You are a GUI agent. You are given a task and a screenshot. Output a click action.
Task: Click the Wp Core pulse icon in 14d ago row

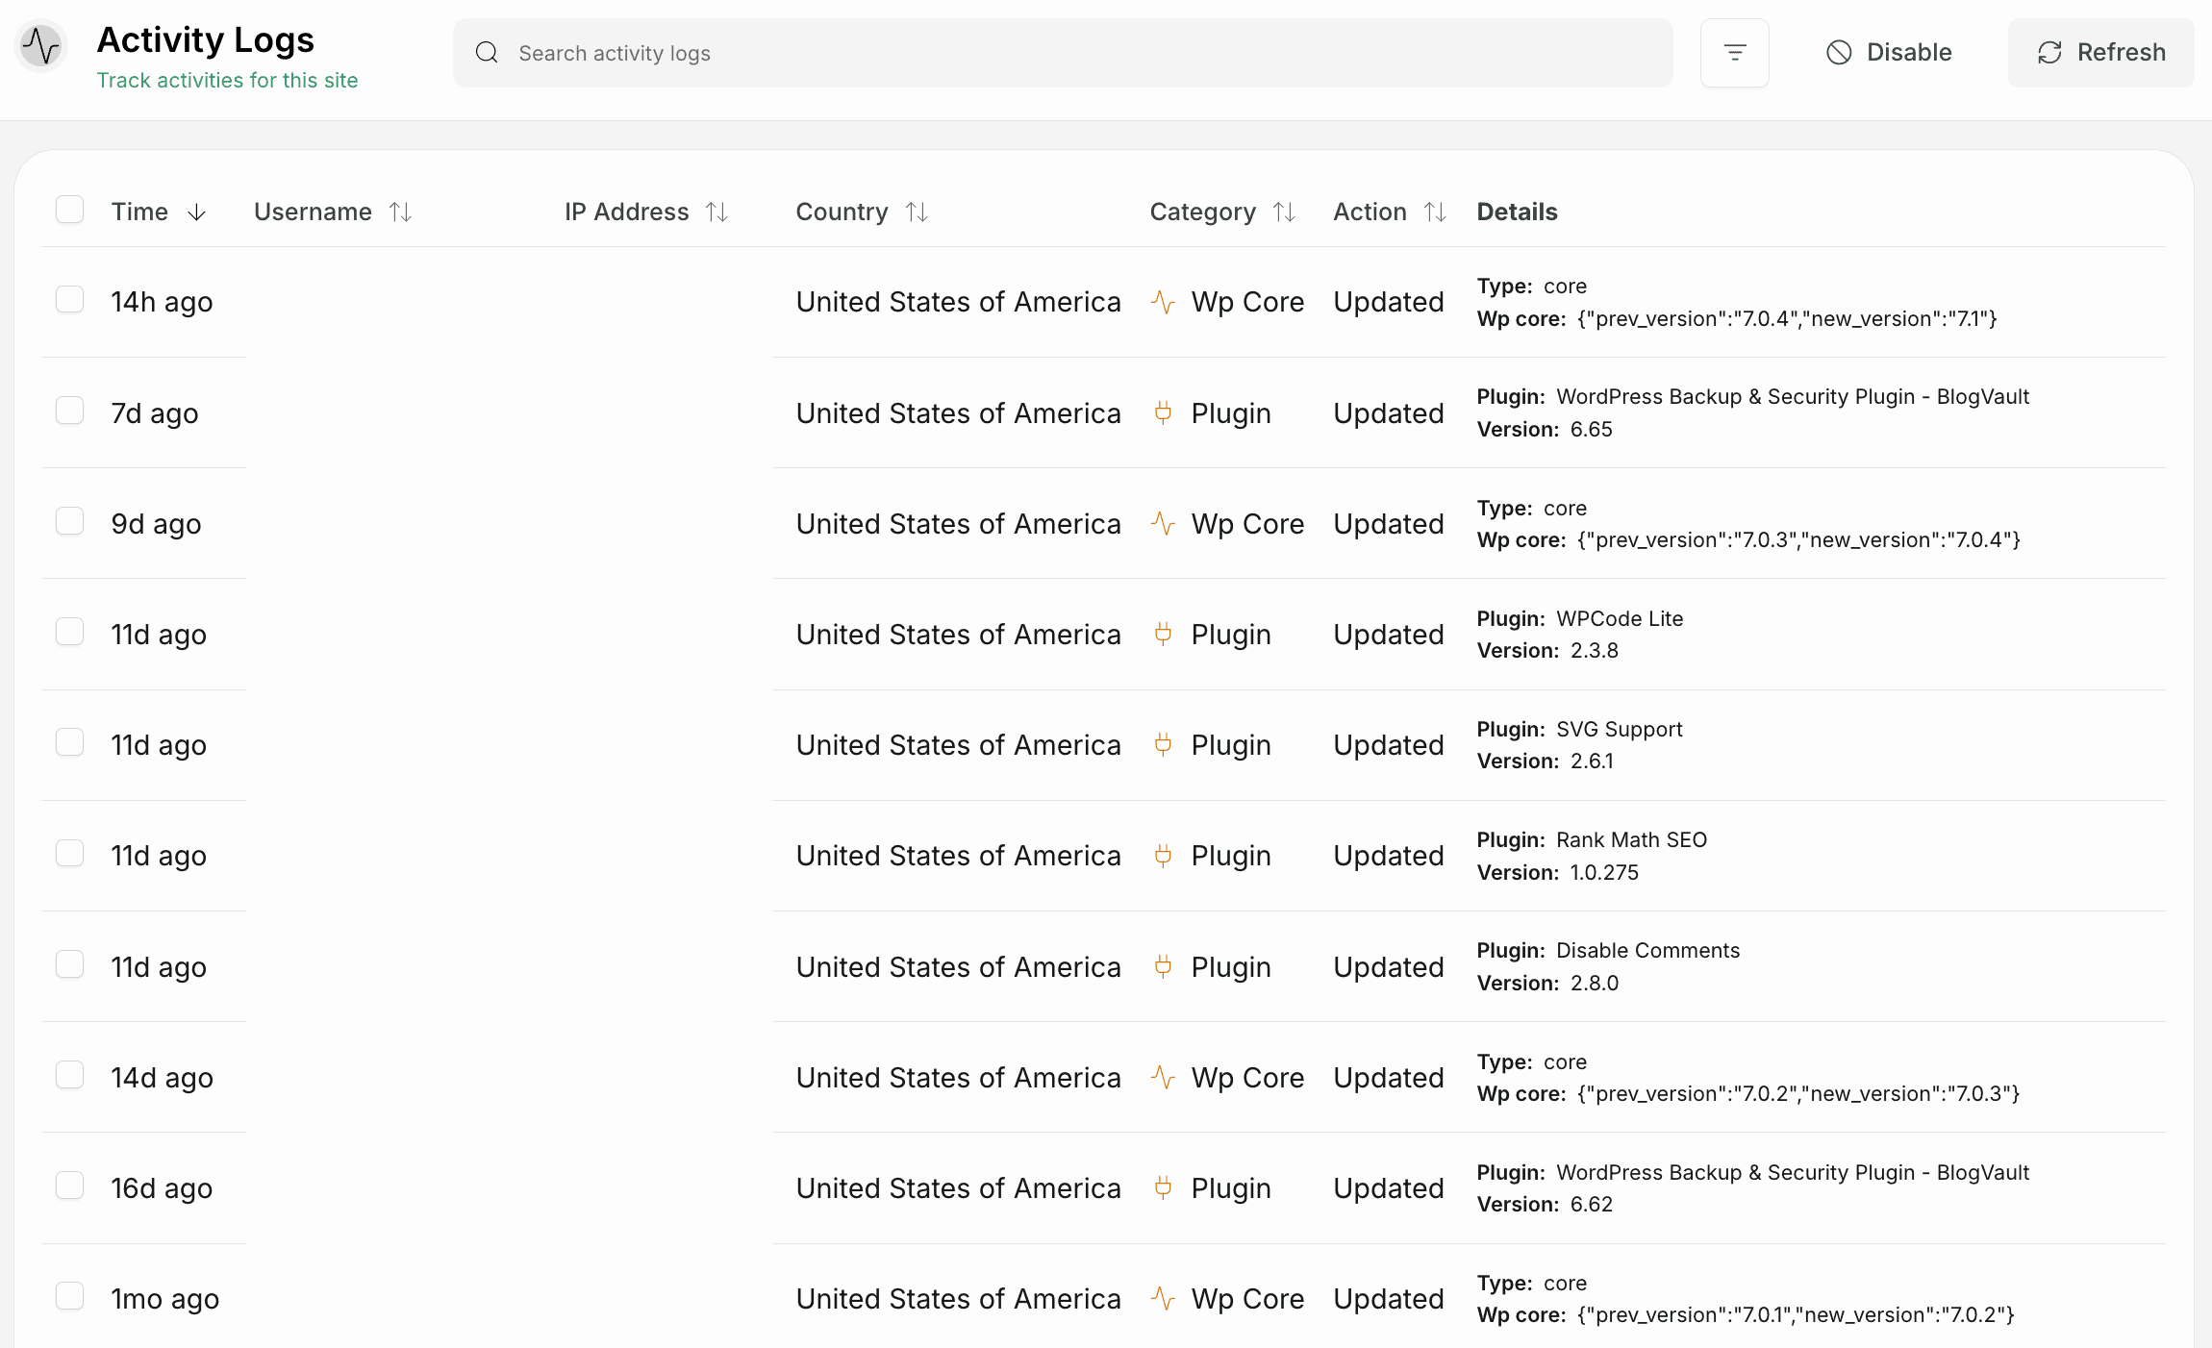pos(1163,1078)
